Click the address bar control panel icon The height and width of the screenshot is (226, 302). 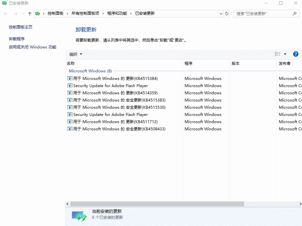tap(38, 13)
